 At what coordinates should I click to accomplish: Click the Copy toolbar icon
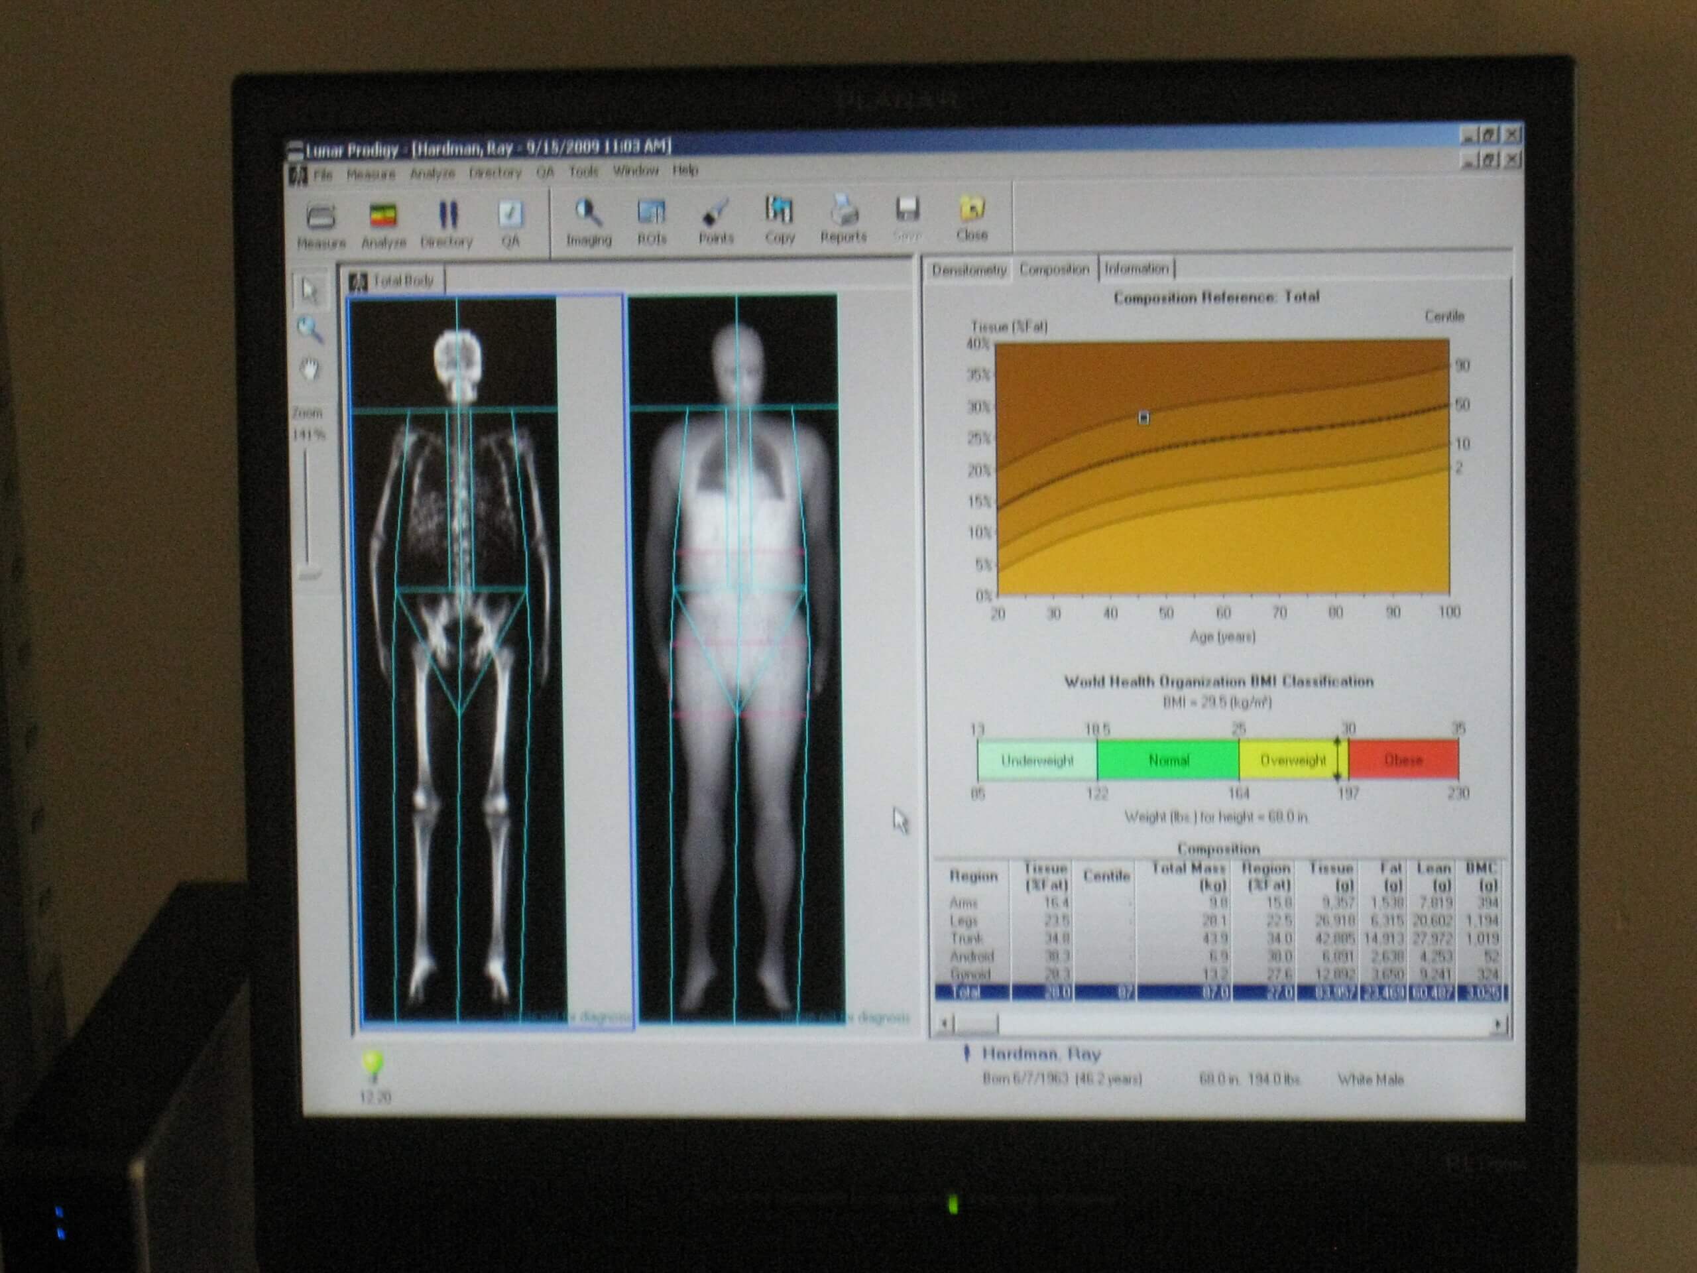point(779,211)
